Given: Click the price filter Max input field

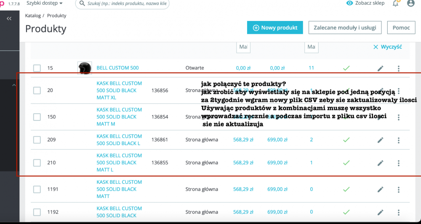Looking at the screenshot, I should pyautogui.click(x=243, y=47).
